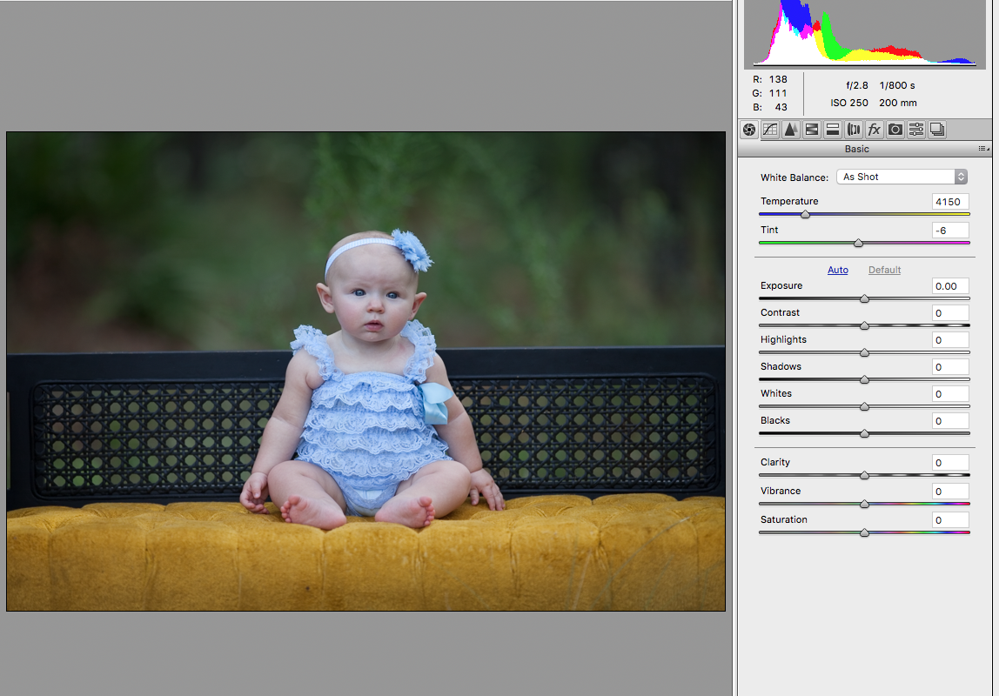The height and width of the screenshot is (696, 999).
Task: Click the Vibrance slider handle
Action: [x=865, y=505]
